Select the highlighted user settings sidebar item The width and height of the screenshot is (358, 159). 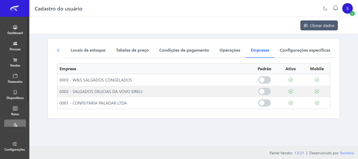click(x=15, y=123)
